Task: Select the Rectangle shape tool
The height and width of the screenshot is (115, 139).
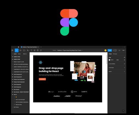Action: [x=24, y=50]
